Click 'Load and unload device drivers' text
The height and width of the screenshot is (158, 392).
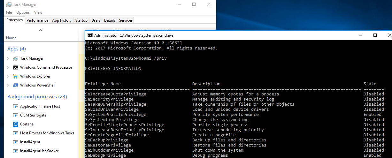pos(231,109)
